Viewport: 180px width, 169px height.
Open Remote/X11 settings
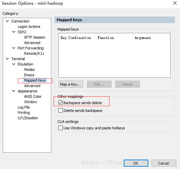click(x=34, y=53)
